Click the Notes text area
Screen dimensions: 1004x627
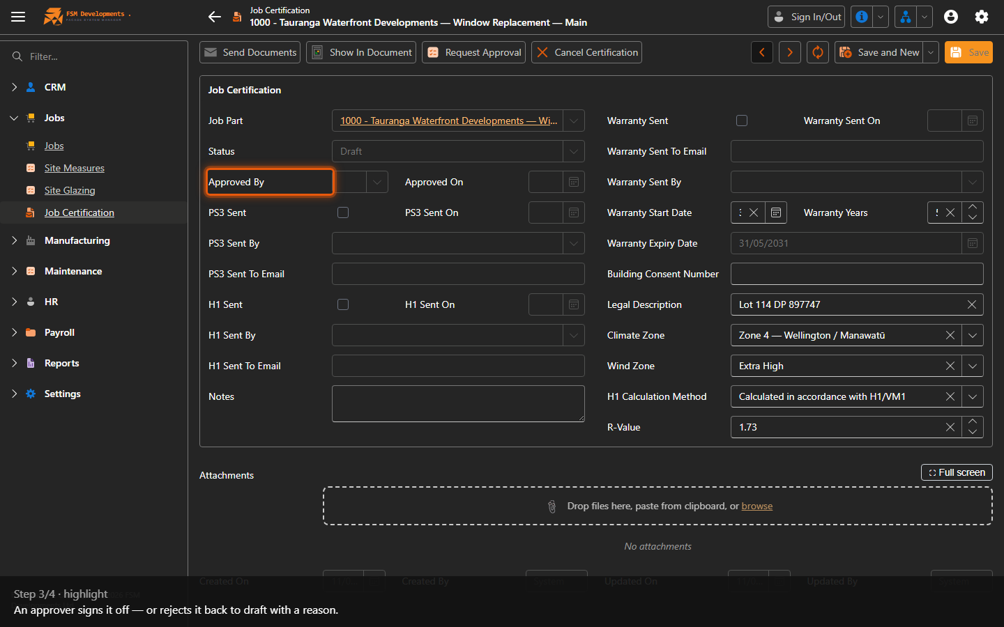(458, 403)
